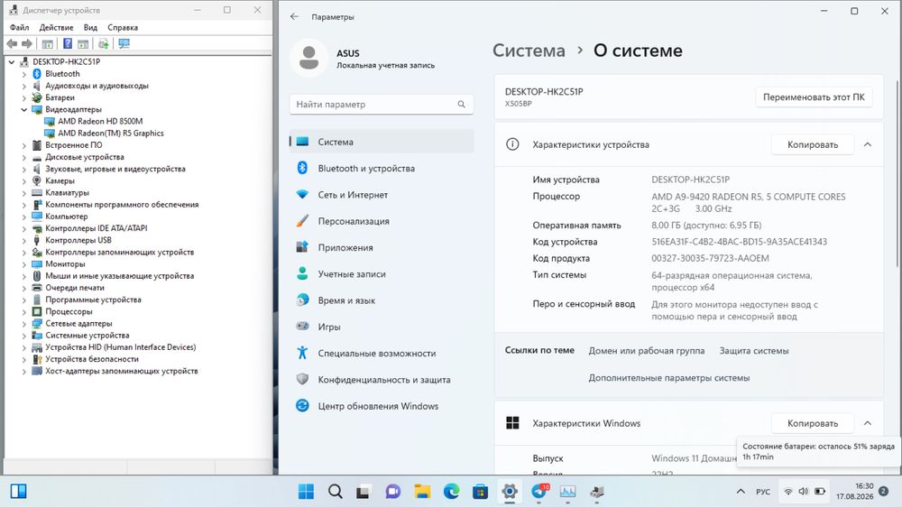Click Переименовать этот ПК button

point(814,97)
